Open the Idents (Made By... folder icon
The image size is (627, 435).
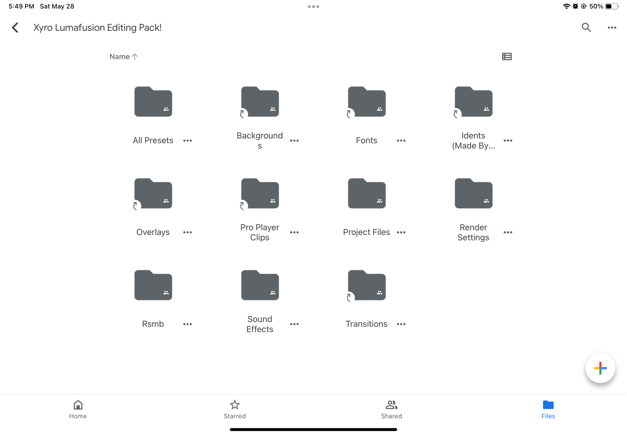pyautogui.click(x=473, y=101)
